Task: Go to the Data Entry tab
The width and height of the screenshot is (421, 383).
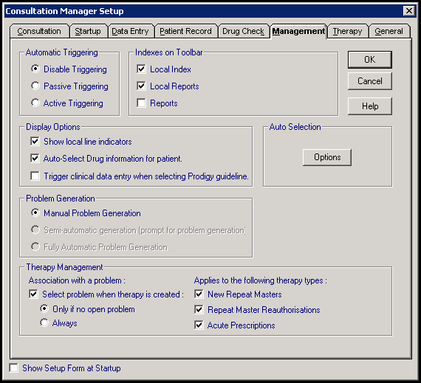Action: click(130, 32)
